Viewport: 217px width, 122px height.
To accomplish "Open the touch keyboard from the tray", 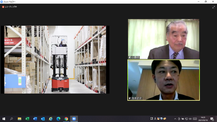I will click(x=195, y=119).
